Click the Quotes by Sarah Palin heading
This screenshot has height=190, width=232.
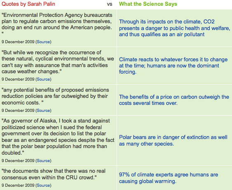[x=28, y=4]
